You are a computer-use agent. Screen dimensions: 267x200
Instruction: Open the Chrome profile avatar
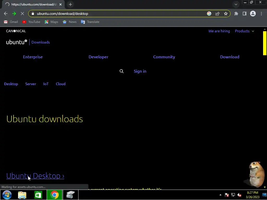tap(253, 14)
